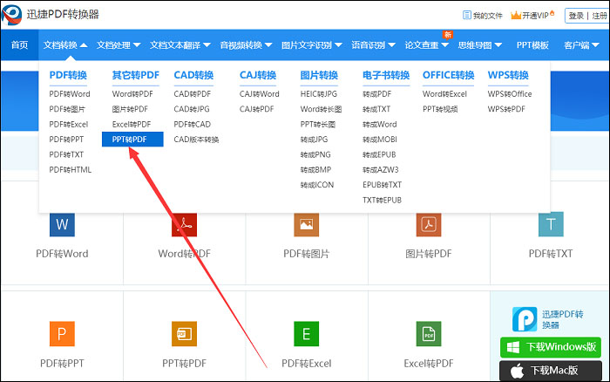Choose WPS转PDF menu entry
The height and width of the screenshot is (382, 610).
506,109
